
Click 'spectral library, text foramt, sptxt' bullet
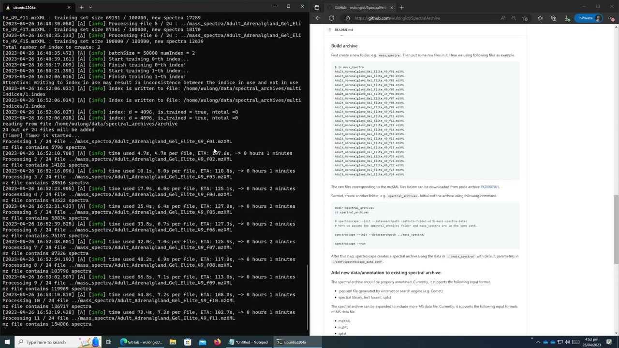point(365,297)
